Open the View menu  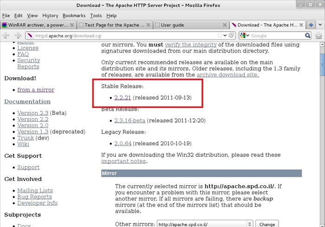pyautogui.click(x=32, y=15)
